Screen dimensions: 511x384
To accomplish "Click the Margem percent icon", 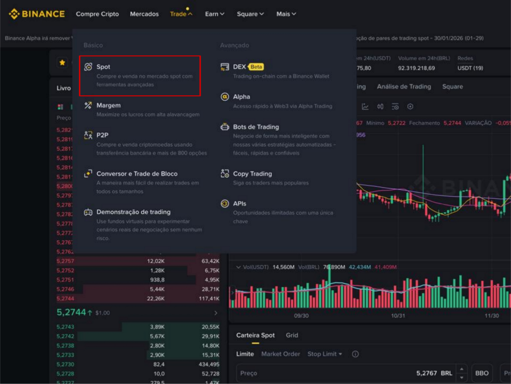I will (x=88, y=105).
